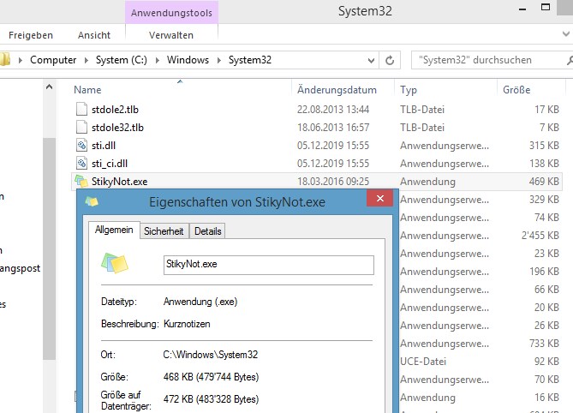Image resolution: width=573 pixels, height=413 pixels.
Task: Select the stdole32.tlb file name
Action: pyautogui.click(x=117, y=127)
